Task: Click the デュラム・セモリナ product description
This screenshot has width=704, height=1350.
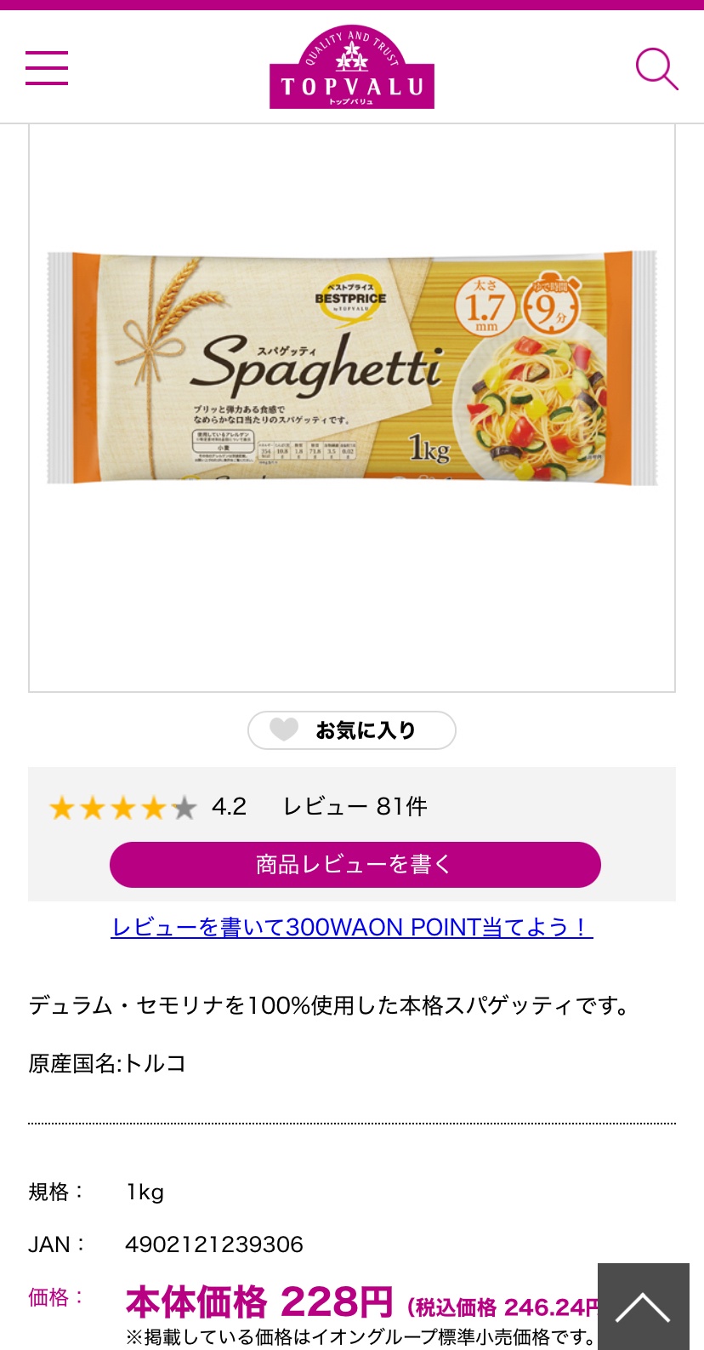Action: pos(330,1005)
